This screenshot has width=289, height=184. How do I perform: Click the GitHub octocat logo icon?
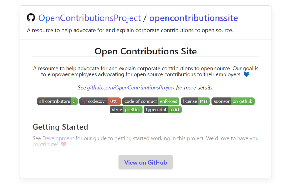coord(31,18)
